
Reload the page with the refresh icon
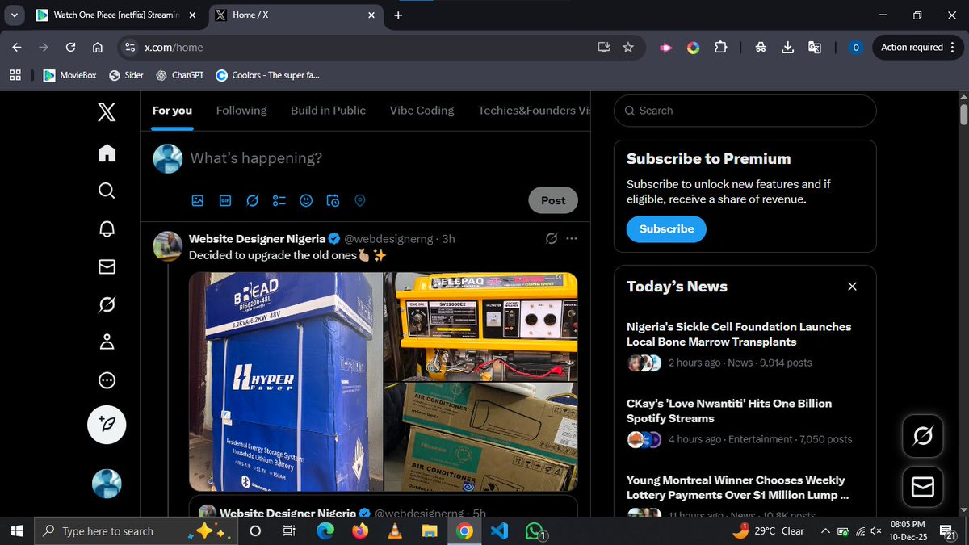tap(71, 48)
